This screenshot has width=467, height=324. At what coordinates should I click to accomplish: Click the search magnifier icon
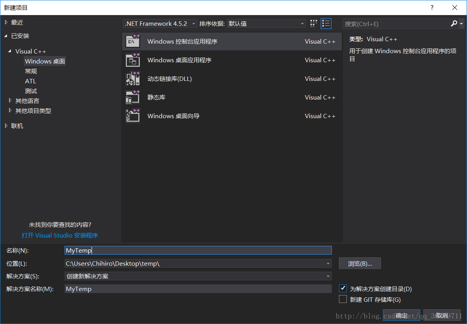pos(454,23)
